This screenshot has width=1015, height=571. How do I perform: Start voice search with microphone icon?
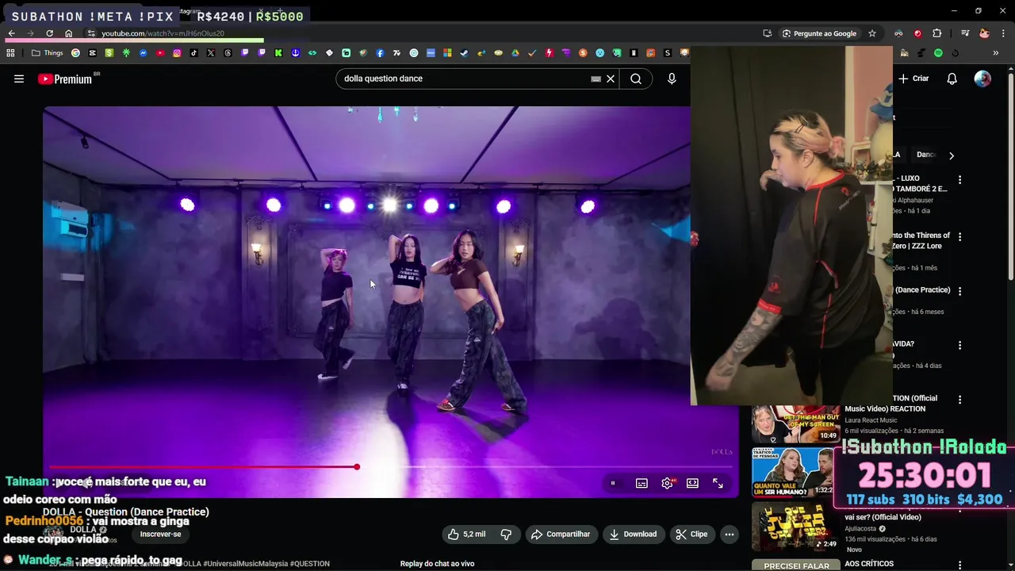point(672,79)
